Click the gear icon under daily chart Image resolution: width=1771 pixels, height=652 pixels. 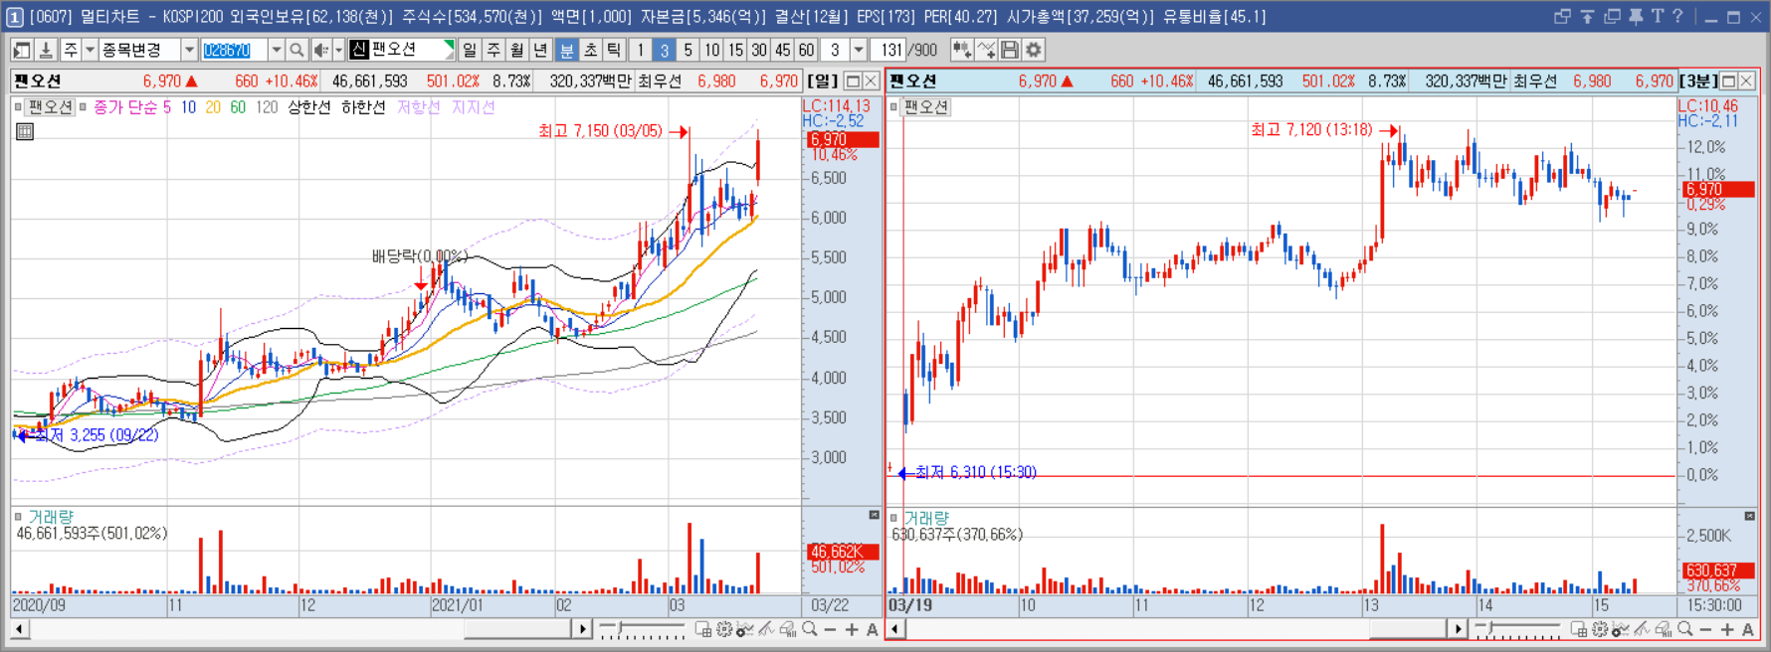pos(724,629)
